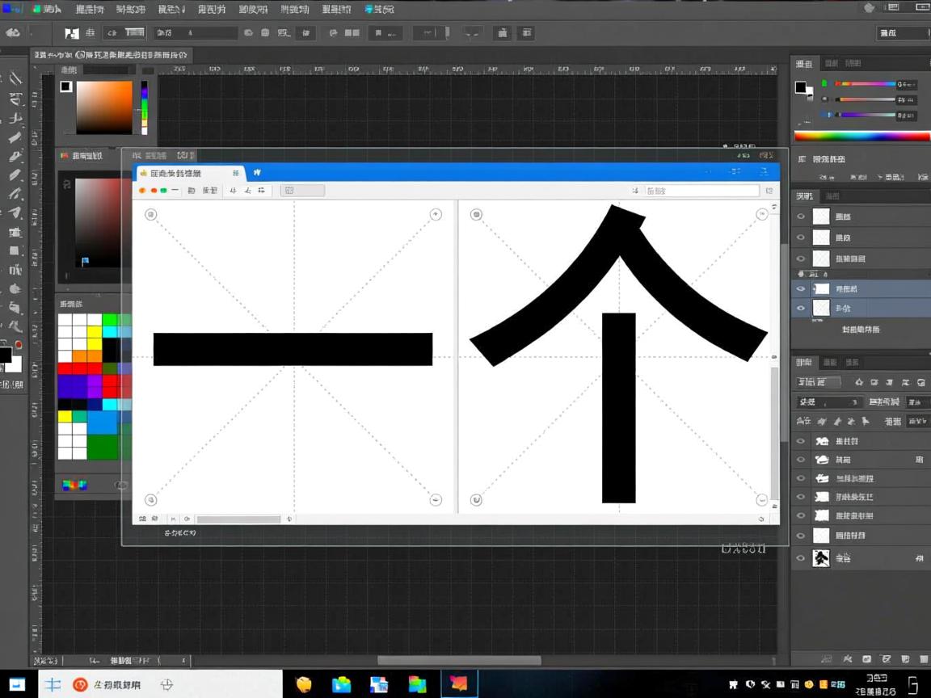This screenshot has height=698, width=931.
Task: Click the browser refresh icon
Action: [232, 190]
